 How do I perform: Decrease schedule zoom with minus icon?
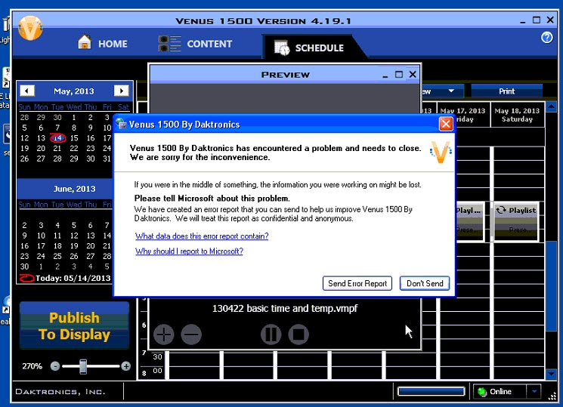click(x=55, y=366)
